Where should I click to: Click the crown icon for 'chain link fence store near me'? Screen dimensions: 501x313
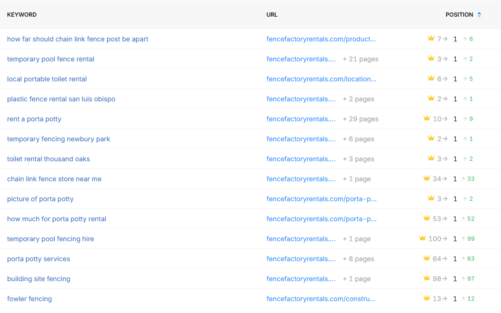pyautogui.click(x=427, y=178)
